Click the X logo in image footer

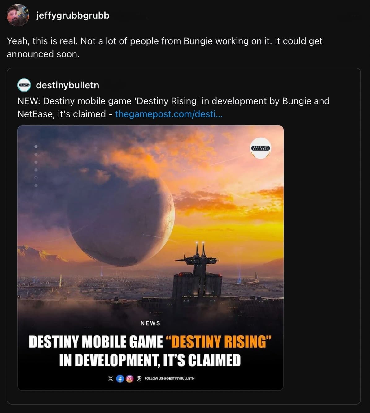point(111,378)
